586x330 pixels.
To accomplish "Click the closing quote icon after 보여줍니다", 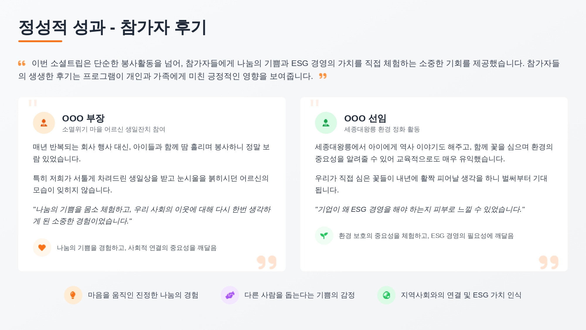I will (x=323, y=76).
